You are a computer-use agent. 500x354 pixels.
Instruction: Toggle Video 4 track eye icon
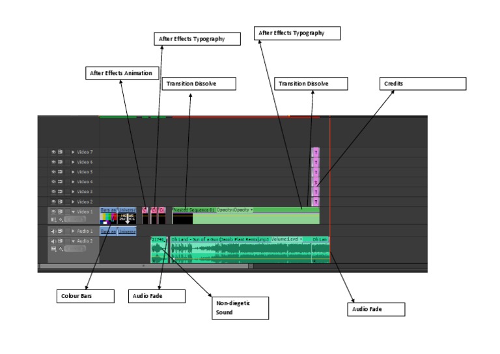point(53,182)
